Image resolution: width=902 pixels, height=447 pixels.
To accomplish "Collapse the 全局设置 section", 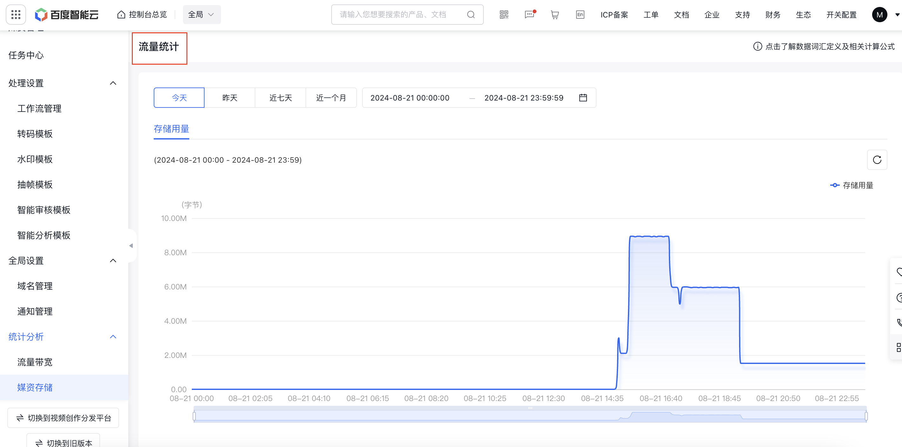I will point(113,261).
